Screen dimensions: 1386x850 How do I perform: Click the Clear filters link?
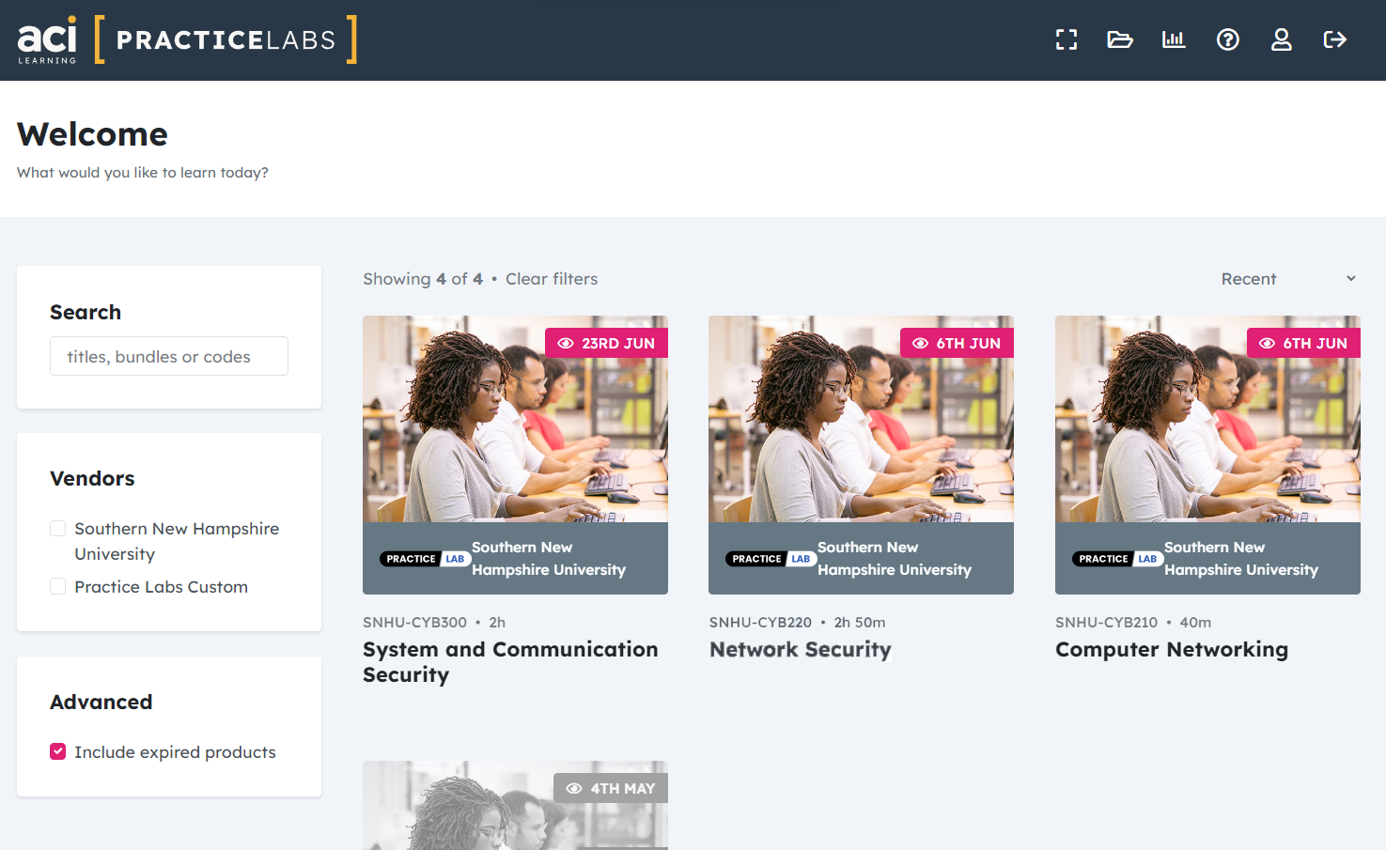pos(552,278)
